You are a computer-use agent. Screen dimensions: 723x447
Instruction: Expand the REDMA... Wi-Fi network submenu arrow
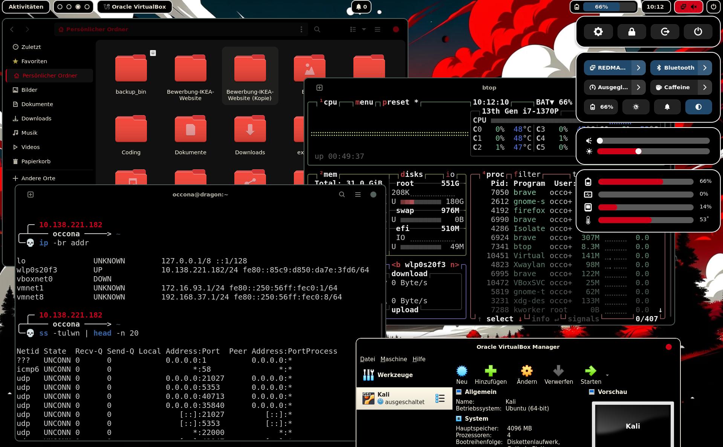tap(638, 68)
